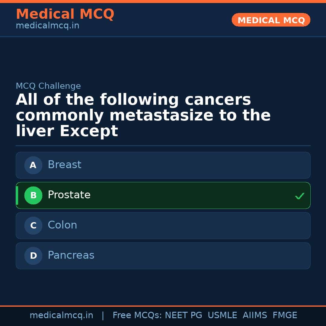Select answer option C Colon

[163, 225]
